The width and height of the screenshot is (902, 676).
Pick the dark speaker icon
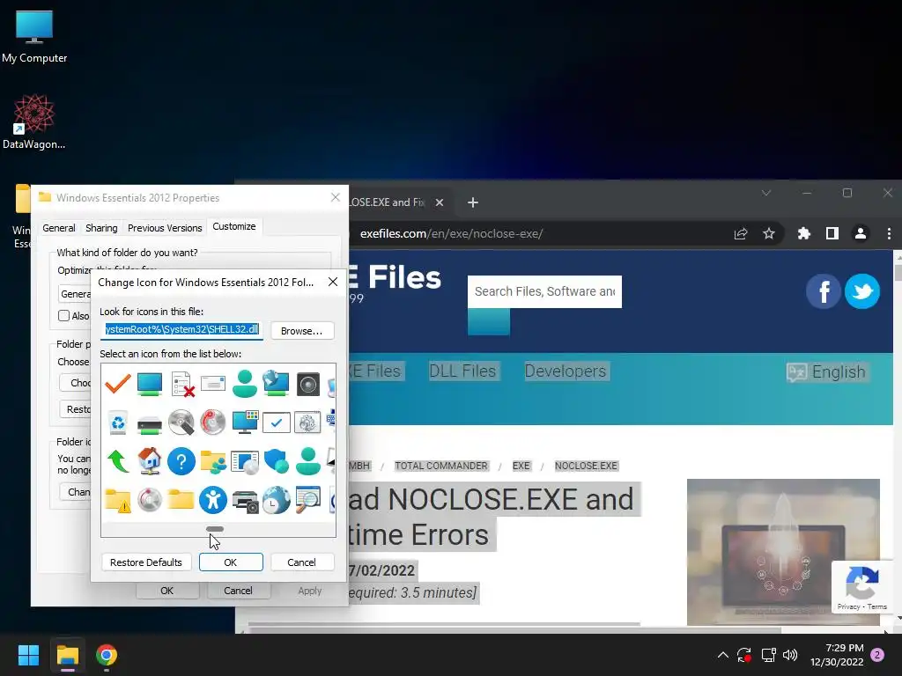click(307, 384)
